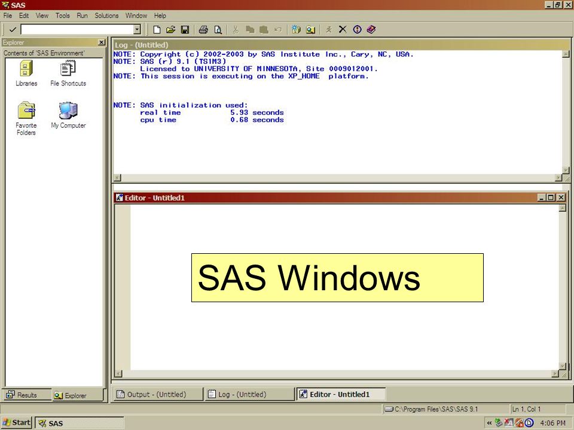Select the Editor - Untitled1 window tab

341,394
